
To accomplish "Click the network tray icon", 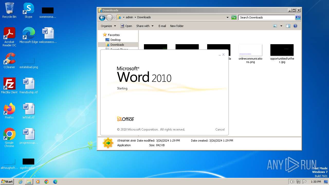I will click(x=298, y=182).
